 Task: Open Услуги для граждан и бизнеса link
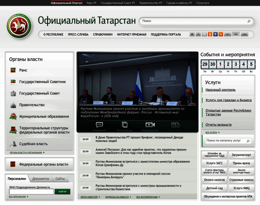[229, 100]
